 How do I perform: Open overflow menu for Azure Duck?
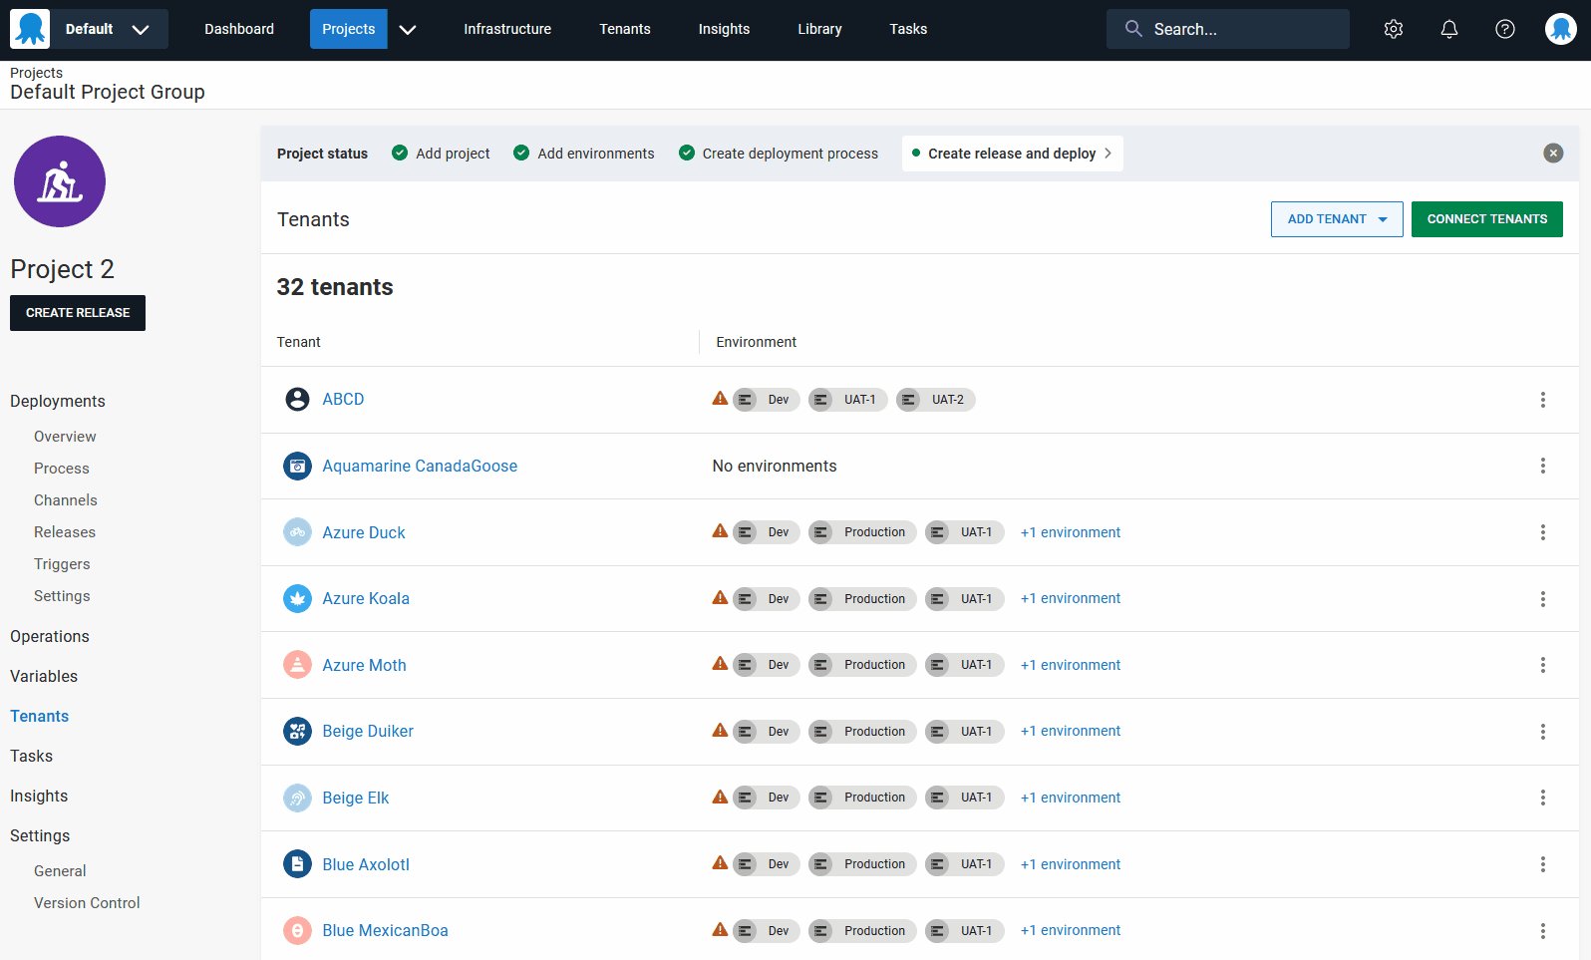1543,532
